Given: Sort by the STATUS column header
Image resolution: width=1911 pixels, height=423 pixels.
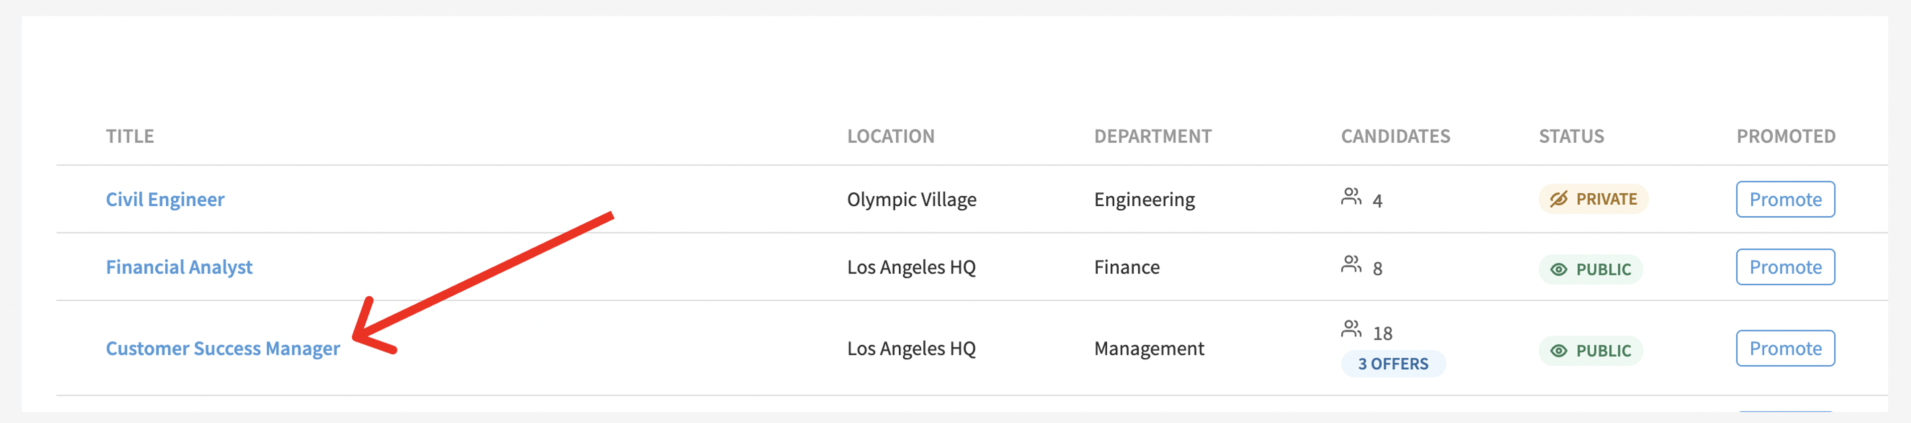Looking at the screenshot, I should tap(1571, 136).
